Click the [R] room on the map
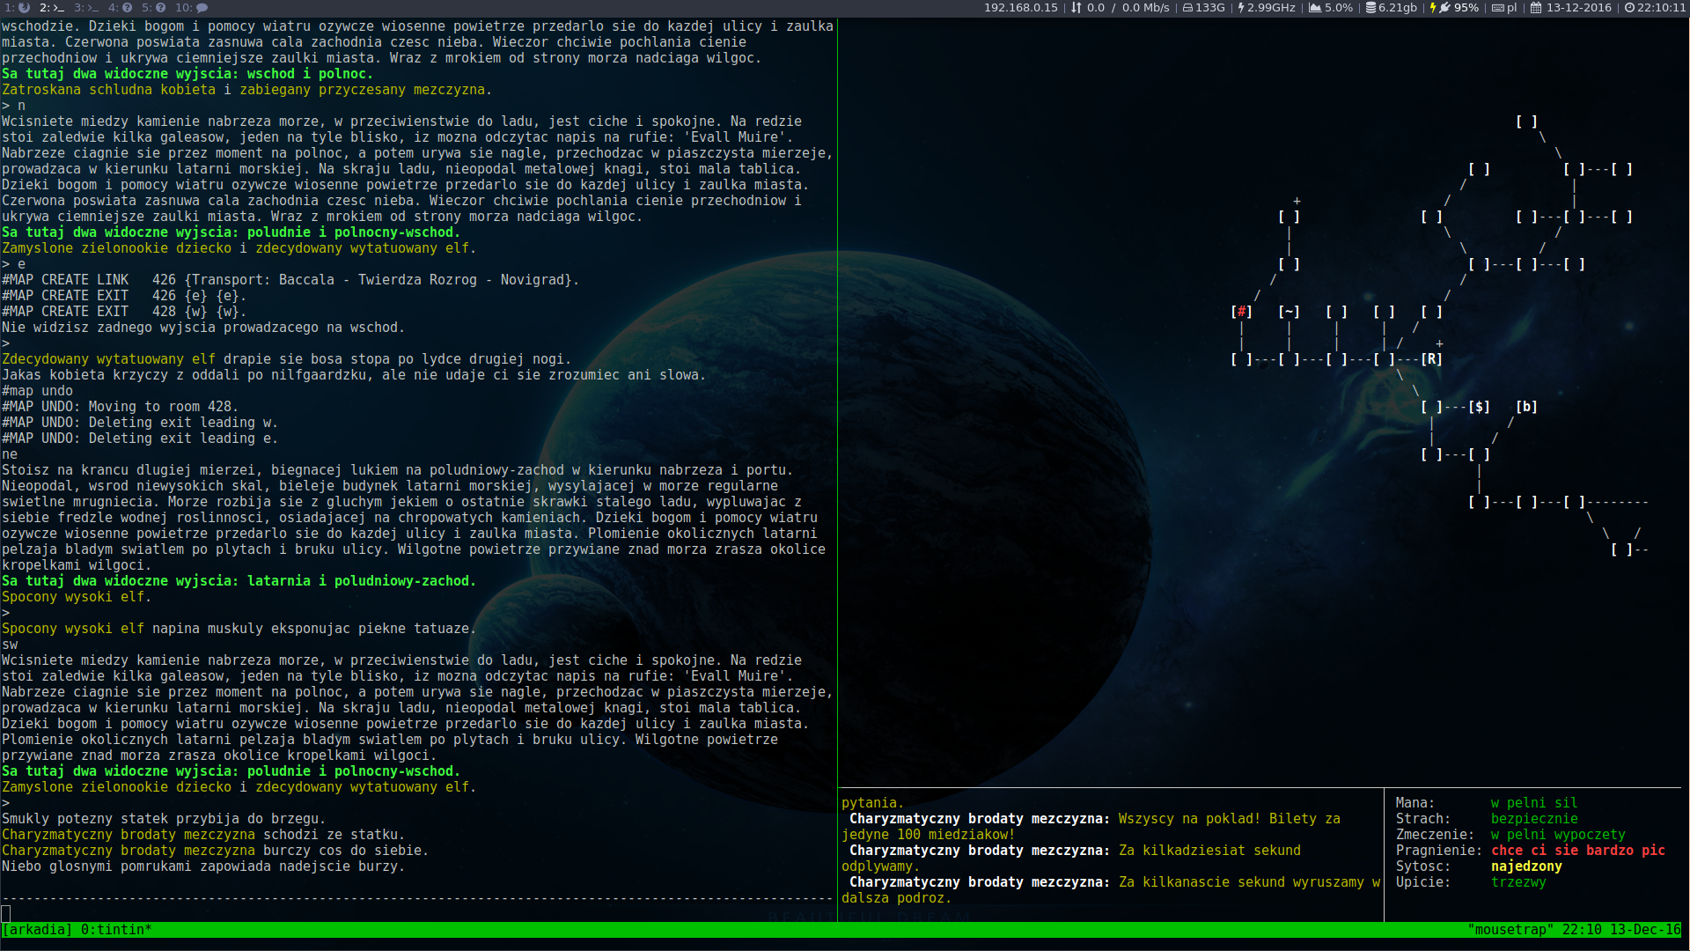The image size is (1690, 951). 1431,359
